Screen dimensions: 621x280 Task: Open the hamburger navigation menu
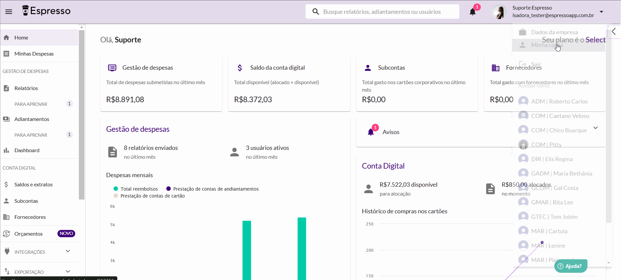coord(9,12)
